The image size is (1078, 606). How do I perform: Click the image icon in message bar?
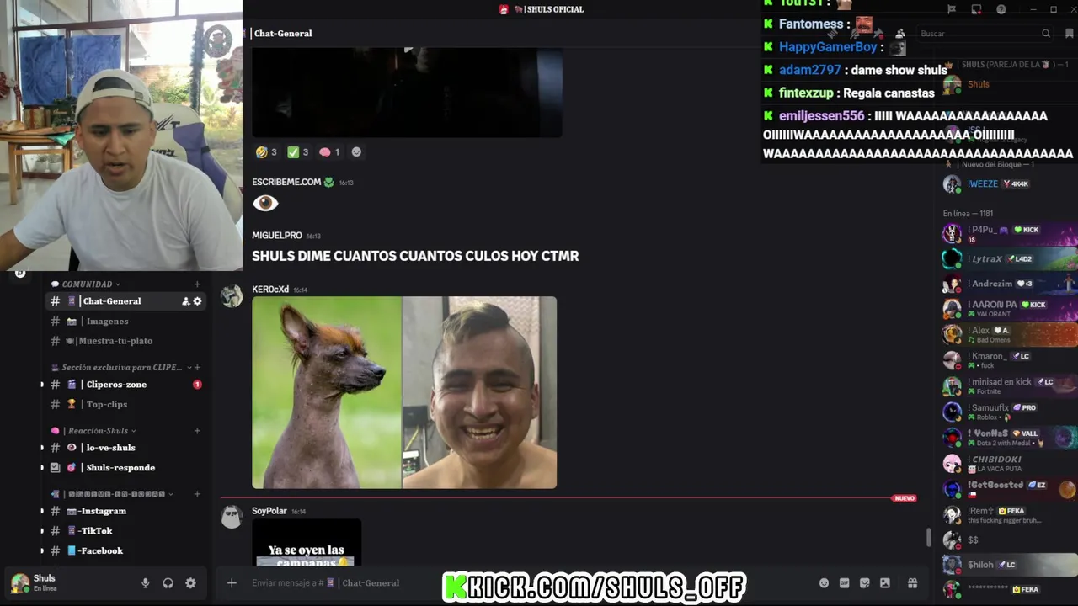[885, 583]
